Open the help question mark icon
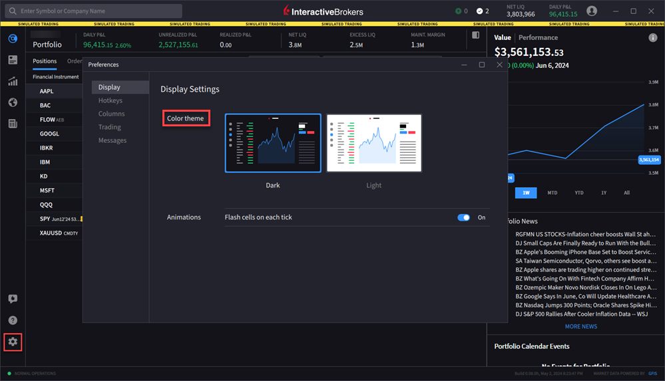 pyautogui.click(x=13, y=320)
